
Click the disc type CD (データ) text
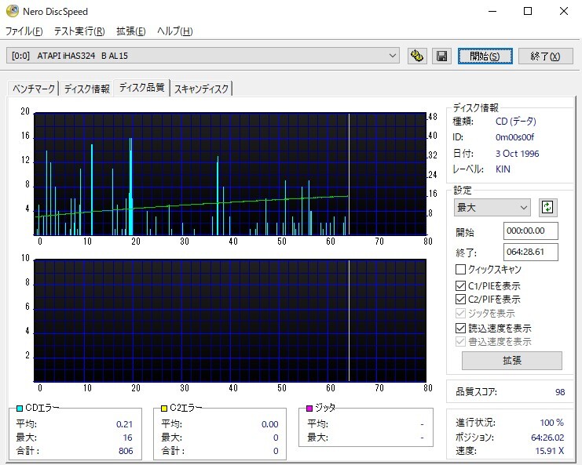pyautogui.click(x=515, y=122)
